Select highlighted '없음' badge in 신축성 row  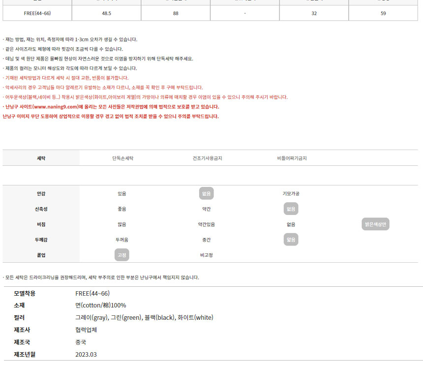point(291,209)
